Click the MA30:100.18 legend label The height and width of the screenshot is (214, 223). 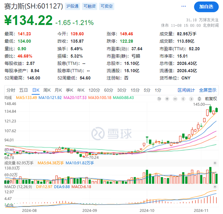[x=100, y=98]
